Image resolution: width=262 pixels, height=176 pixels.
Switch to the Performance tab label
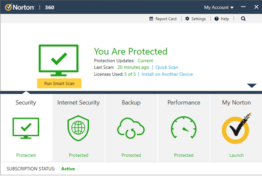pos(183,102)
